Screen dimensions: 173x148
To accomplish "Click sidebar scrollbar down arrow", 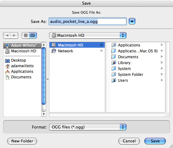I will point(44,114).
